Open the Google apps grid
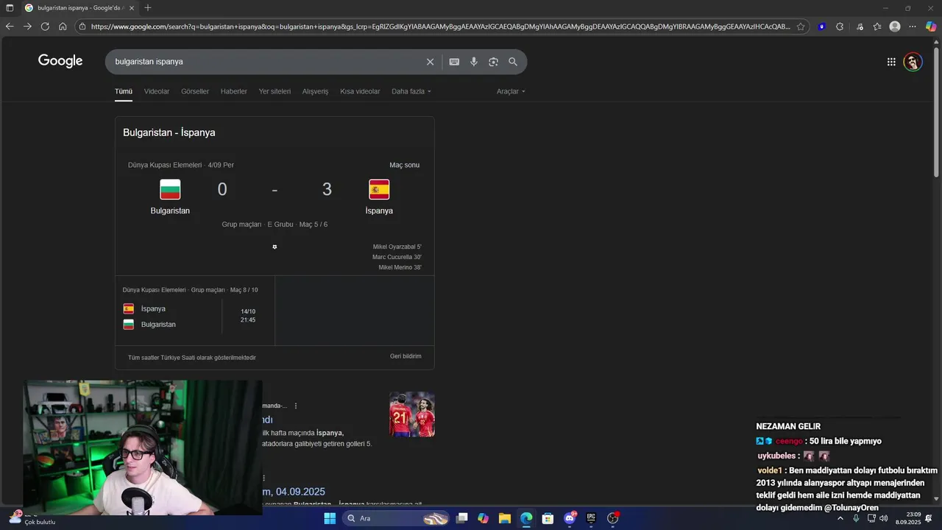This screenshot has height=530, width=942. pos(891,62)
